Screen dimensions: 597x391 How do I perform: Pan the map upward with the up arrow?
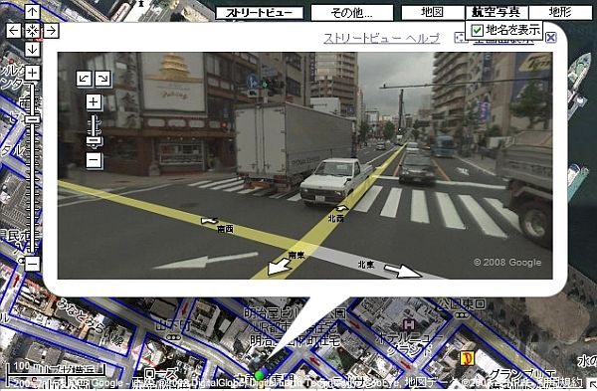coord(33,11)
